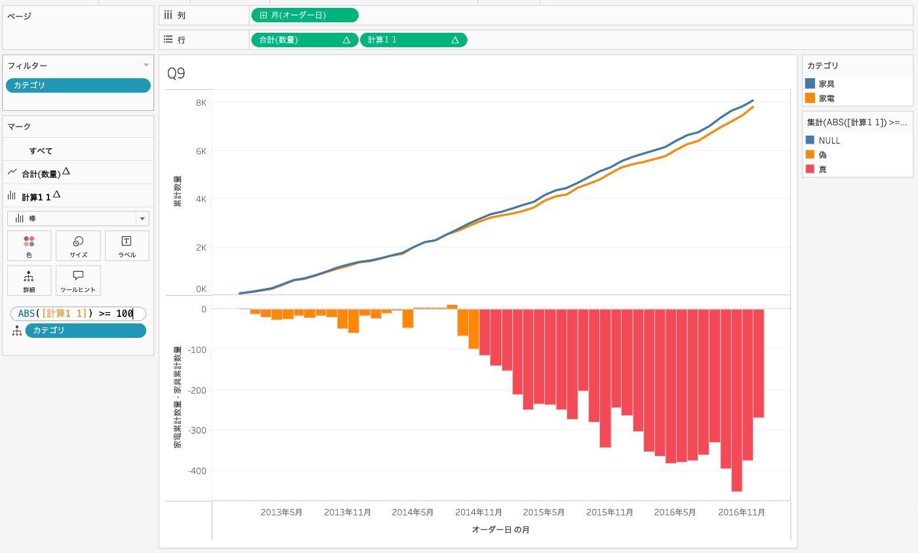Expand the plus icon on 月(オーダー日) pill
Screen dimensions: 918x553
(x=263, y=15)
